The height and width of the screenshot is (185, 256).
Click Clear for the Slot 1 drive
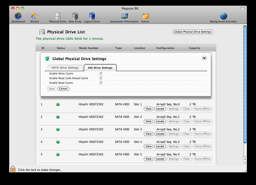pyautogui.click(x=186, y=109)
